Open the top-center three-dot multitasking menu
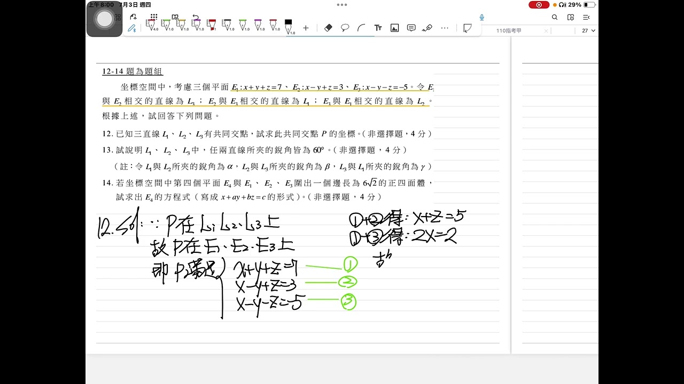 342,5
